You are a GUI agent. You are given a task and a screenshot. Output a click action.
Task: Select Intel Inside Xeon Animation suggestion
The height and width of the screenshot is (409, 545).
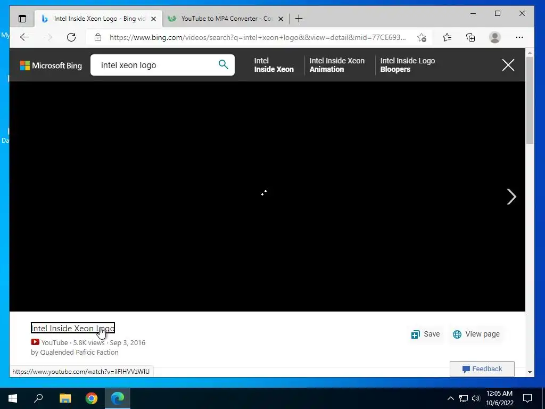point(337,65)
